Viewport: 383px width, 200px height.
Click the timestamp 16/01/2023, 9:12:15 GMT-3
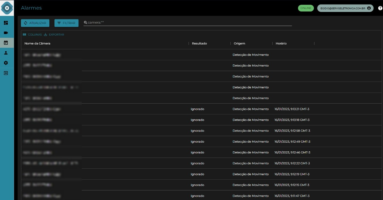(292, 185)
